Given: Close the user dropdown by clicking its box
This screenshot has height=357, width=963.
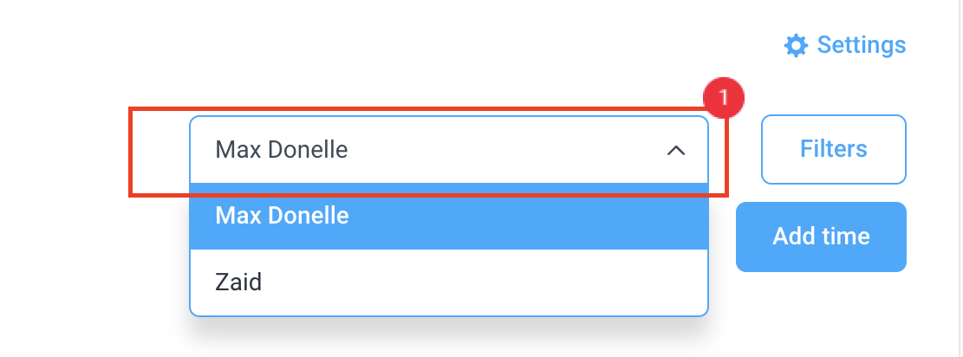Looking at the screenshot, I should click(449, 150).
